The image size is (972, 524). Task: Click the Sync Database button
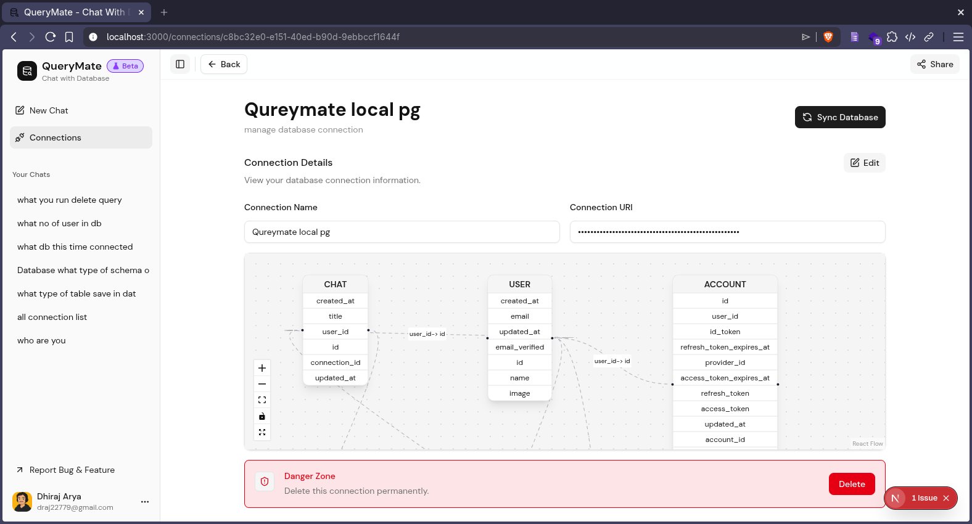click(x=840, y=117)
